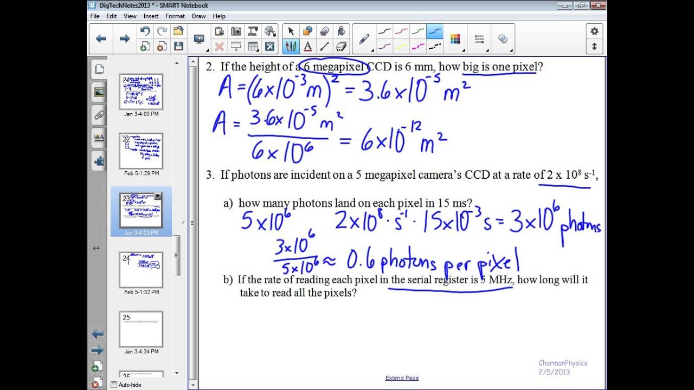Select the Regular Polygons tool
This screenshot has height=390, width=694.
tap(324, 31)
